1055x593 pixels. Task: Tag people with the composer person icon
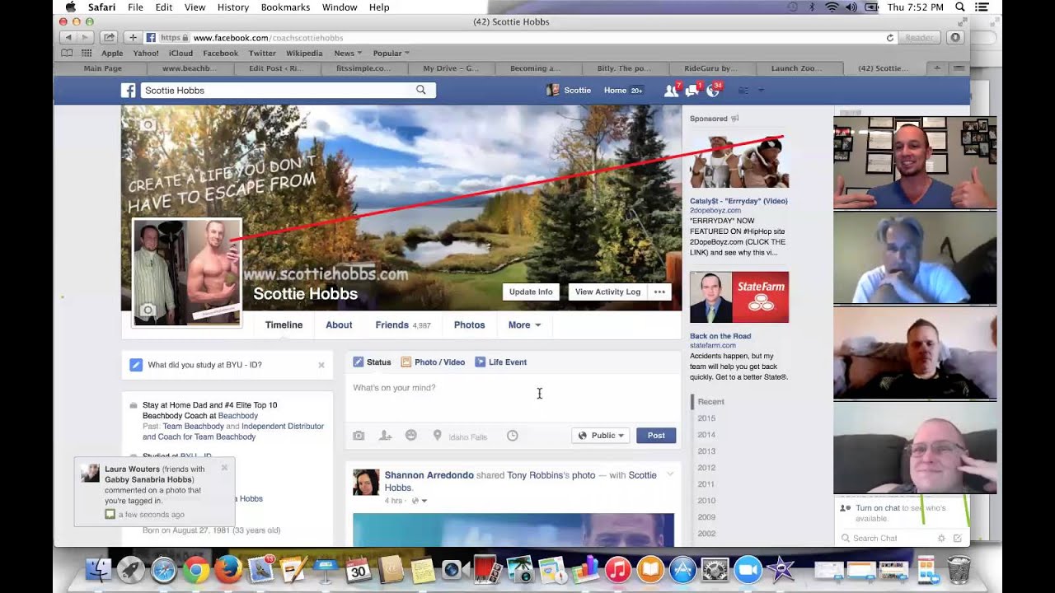pyautogui.click(x=385, y=436)
